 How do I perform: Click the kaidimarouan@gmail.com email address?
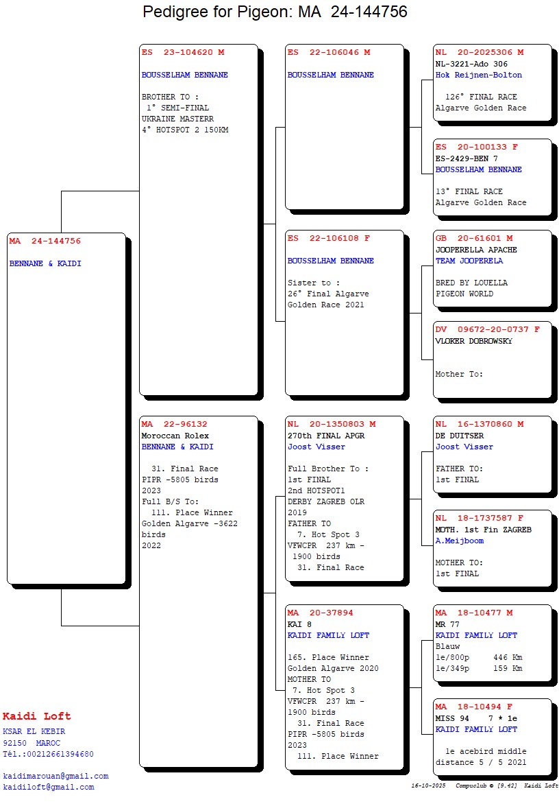(x=55, y=776)
